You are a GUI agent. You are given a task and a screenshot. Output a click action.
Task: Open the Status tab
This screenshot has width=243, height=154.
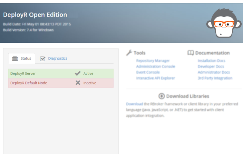[21, 59]
